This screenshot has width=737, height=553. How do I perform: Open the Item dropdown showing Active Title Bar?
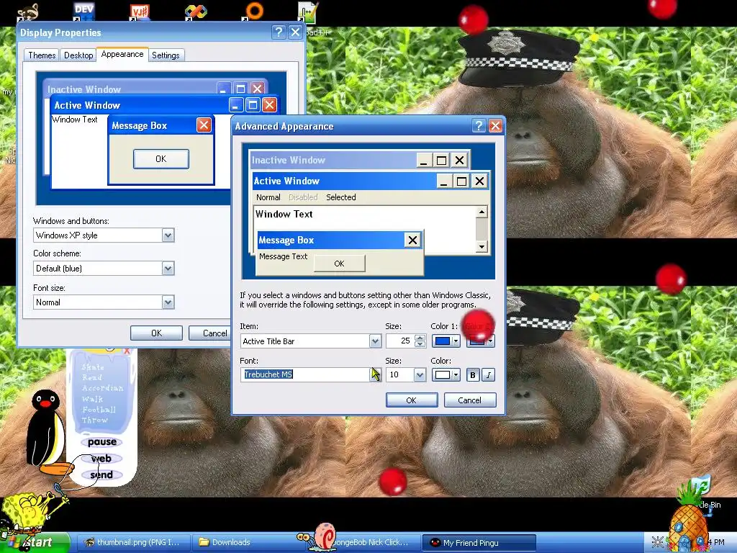click(x=374, y=341)
